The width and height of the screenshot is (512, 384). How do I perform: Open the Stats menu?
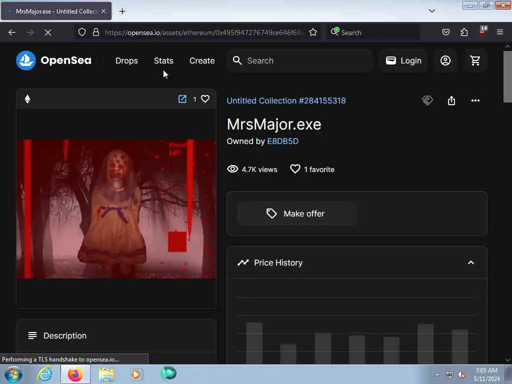pos(163,60)
